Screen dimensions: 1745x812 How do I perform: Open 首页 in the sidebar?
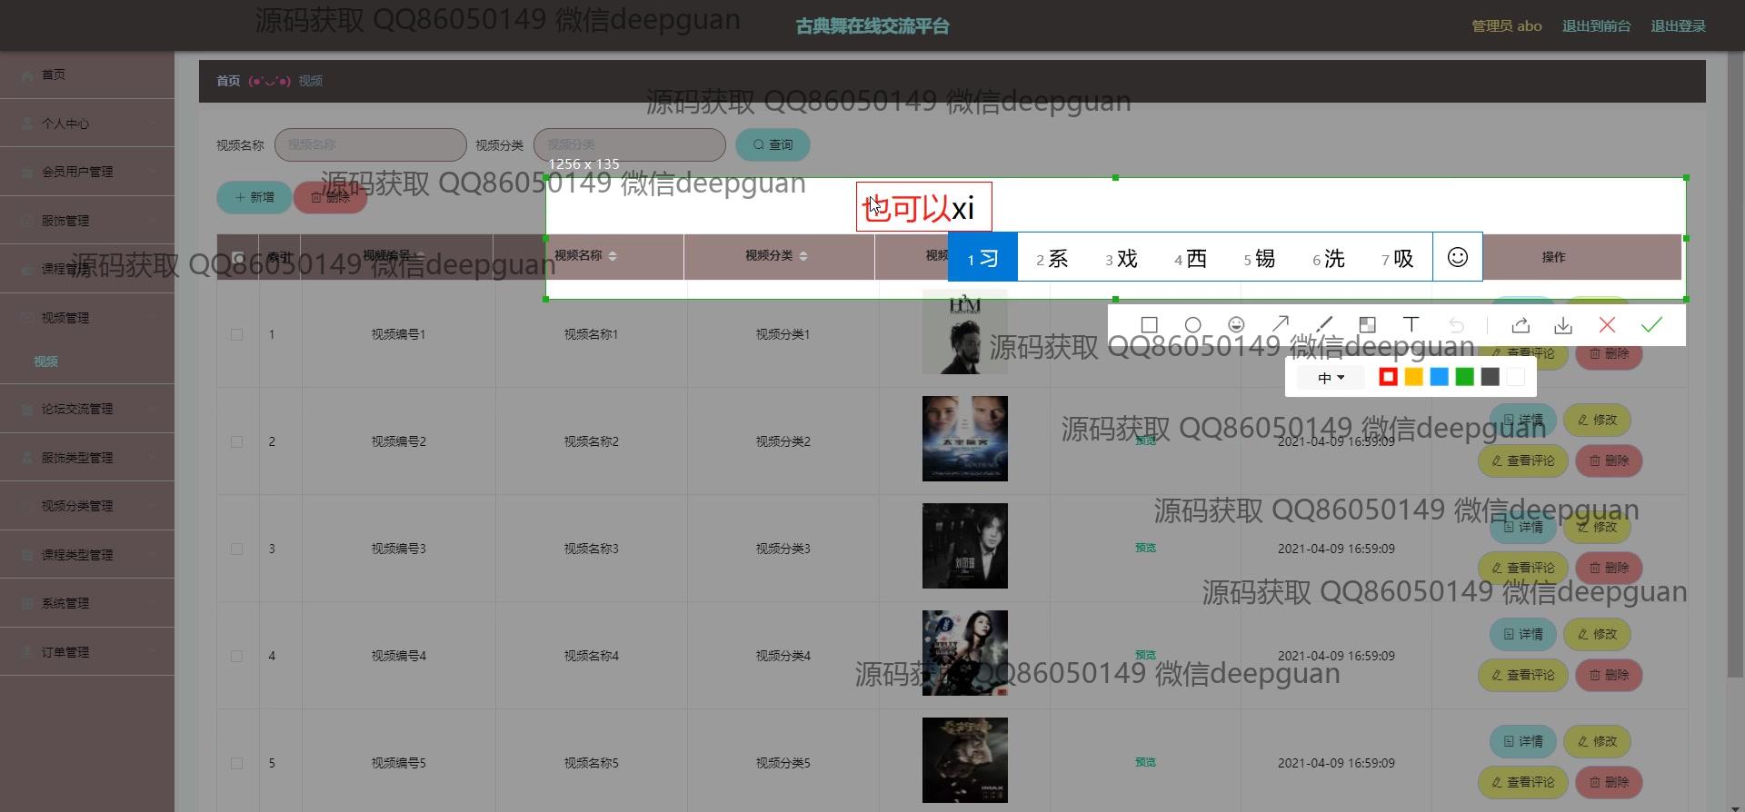(x=87, y=74)
